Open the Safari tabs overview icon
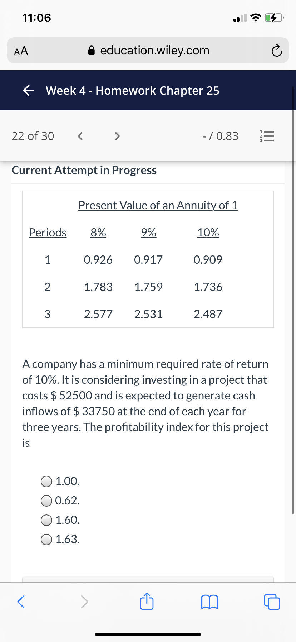The width and height of the screenshot is (296, 642). tap(272, 602)
